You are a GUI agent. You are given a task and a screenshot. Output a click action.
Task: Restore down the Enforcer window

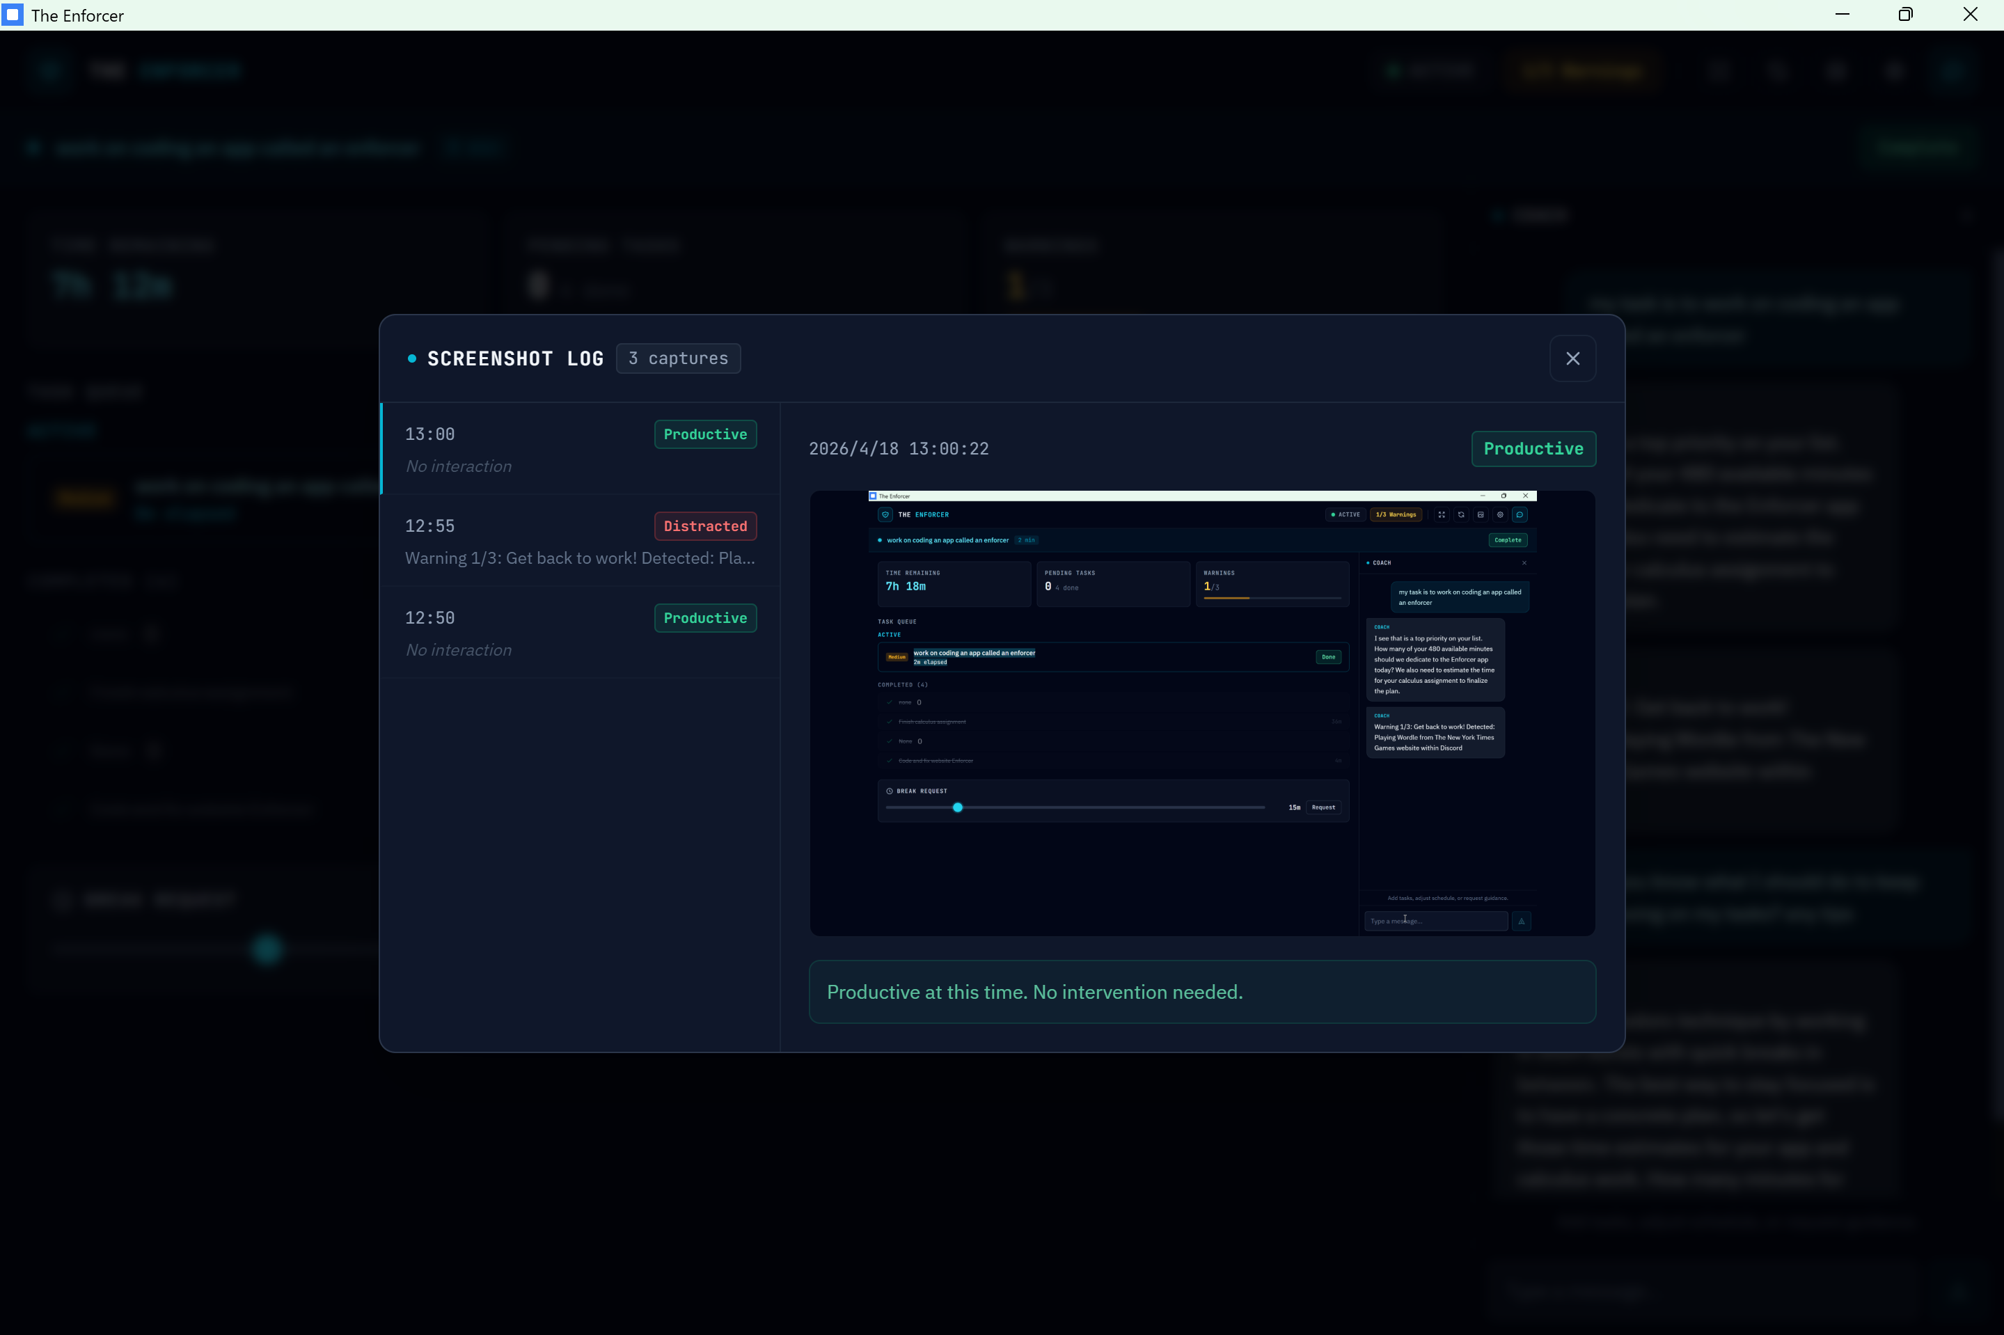pyautogui.click(x=1905, y=15)
